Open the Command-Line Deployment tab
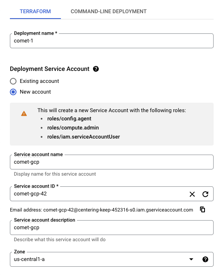This screenshot has height=275, width=221. (109, 12)
